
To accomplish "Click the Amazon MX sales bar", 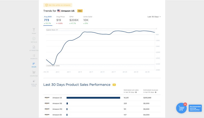I will point(67,109).
